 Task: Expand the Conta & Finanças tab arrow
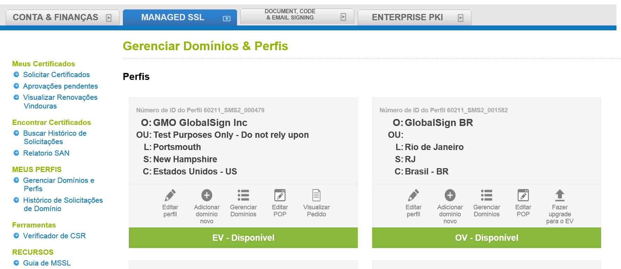point(109,18)
